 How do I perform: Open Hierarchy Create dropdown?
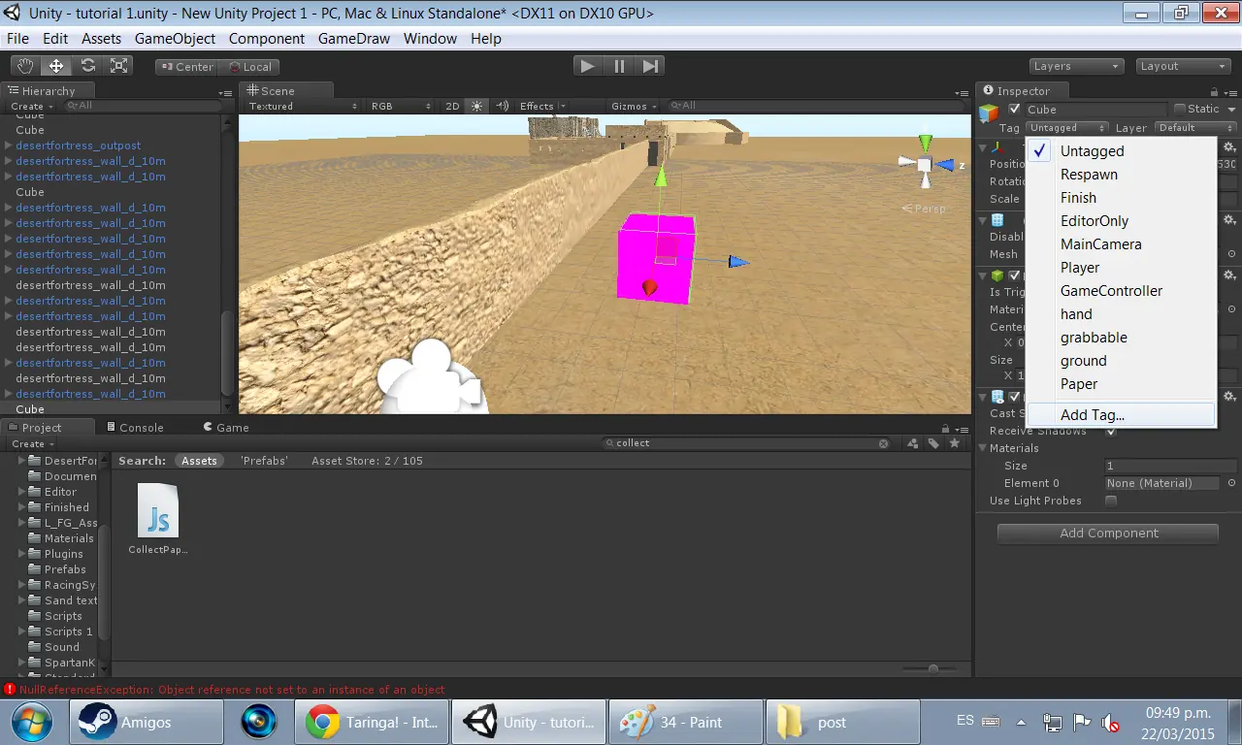click(x=31, y=106)
